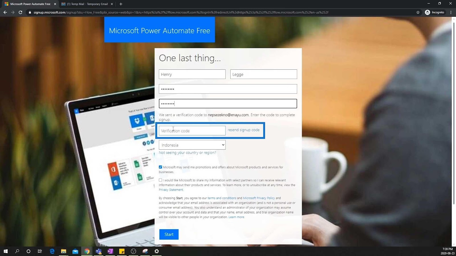
Task: Focus the Verification code input field
Action: point(192,131)
